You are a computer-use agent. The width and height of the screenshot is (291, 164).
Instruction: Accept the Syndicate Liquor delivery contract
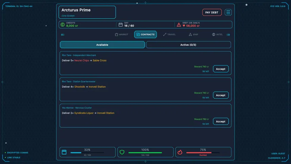[221, 121]
